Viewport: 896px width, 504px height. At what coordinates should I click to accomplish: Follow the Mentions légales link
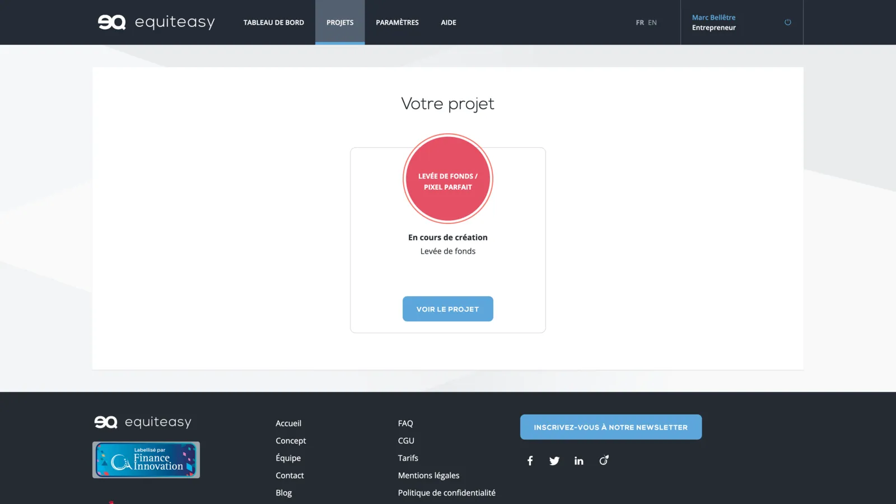pyautogui.click(x=428, y=475)
